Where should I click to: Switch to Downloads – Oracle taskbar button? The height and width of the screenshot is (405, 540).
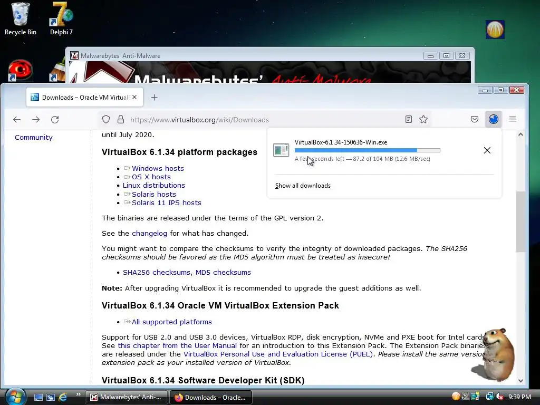click(211, 397)
